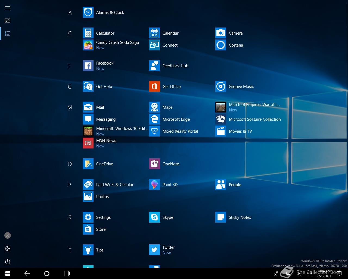Open Microsoft Solitaire Collection icon

[x=221, y=119]
